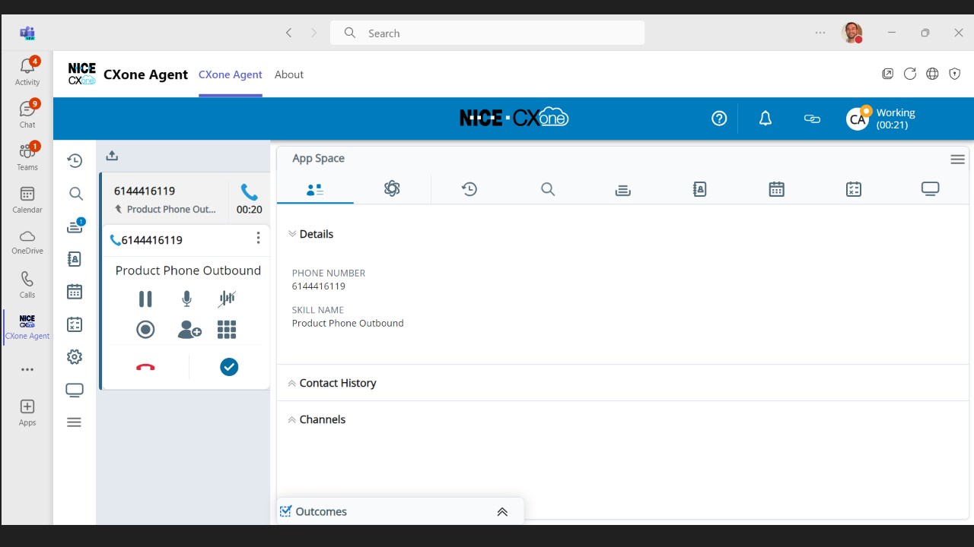Open help question mark icon
Screen dimensions: 974x547
coord(719,119)
